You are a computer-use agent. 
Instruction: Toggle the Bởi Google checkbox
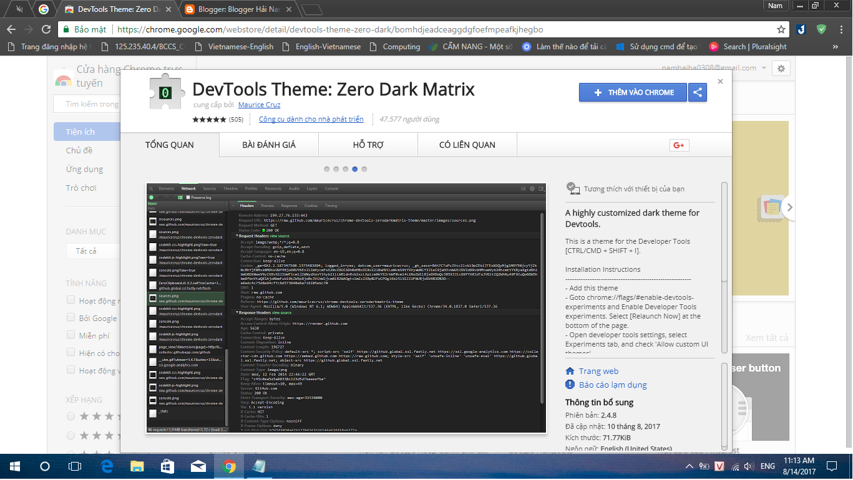pos(71,318)
